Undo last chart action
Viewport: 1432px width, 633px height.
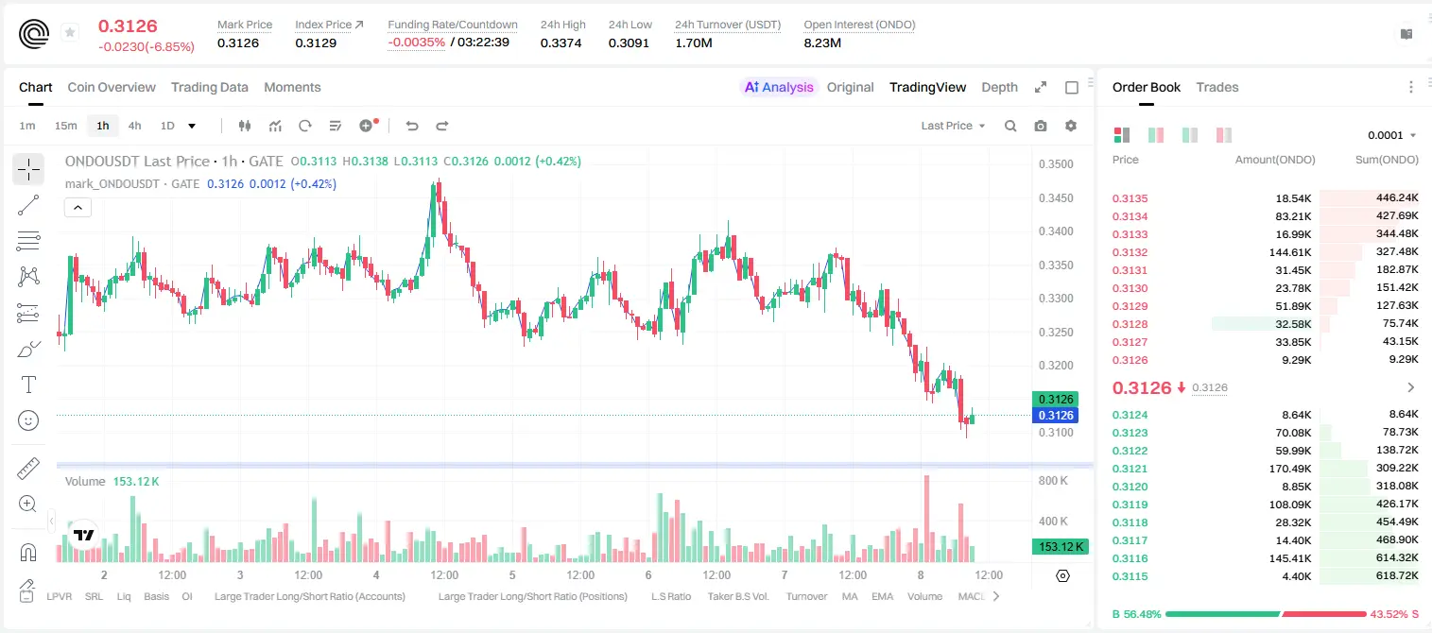pos(411,126)
